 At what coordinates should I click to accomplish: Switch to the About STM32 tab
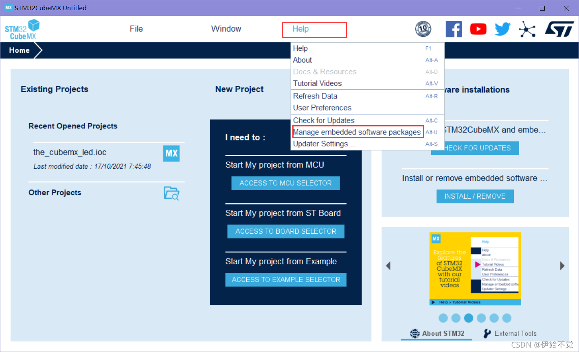pos(437,333)
